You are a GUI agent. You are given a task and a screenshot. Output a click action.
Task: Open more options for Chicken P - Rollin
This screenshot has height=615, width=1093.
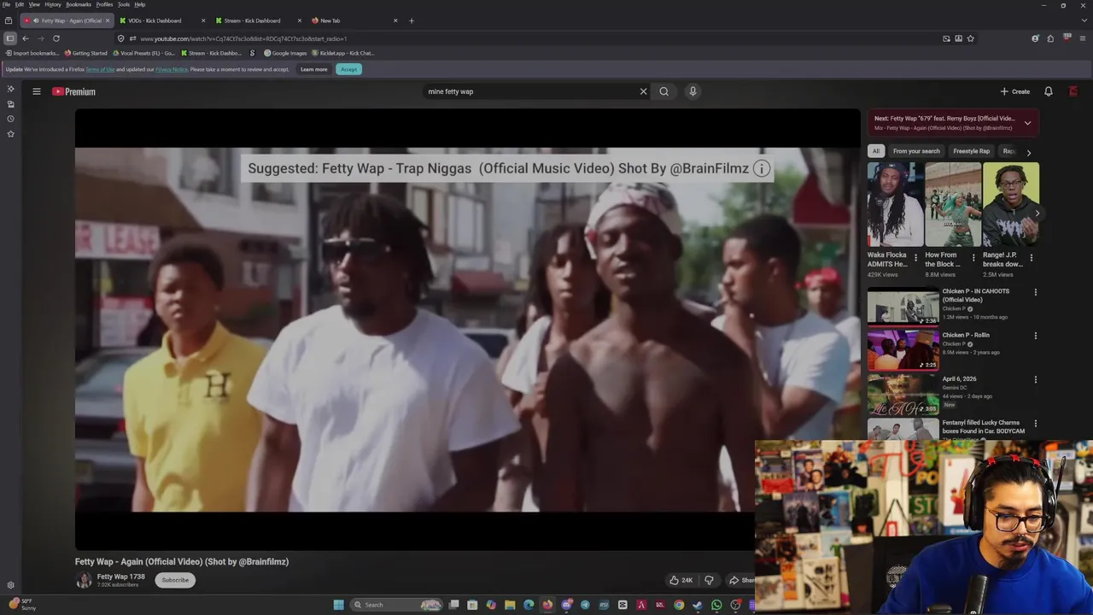(x=1036, y=336)
